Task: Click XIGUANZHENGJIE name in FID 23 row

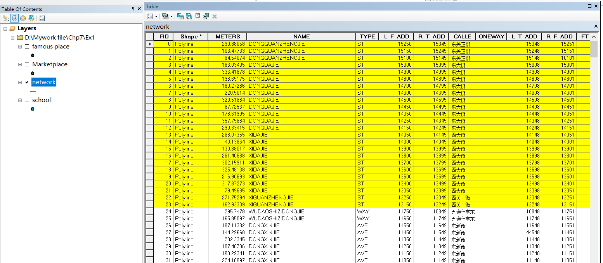Action: 271,204
